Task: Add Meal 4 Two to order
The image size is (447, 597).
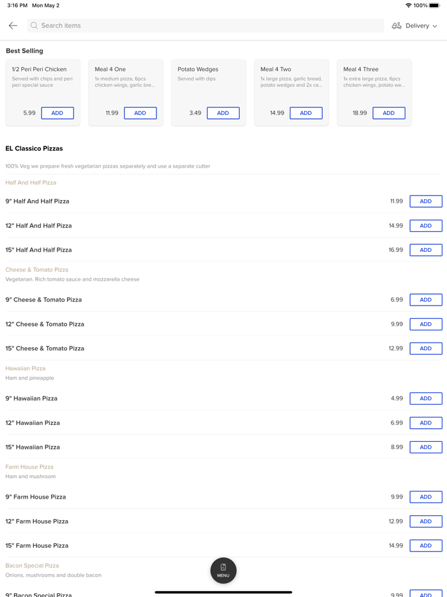Action: 306,113
